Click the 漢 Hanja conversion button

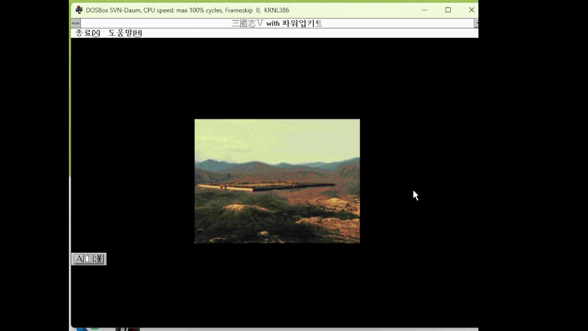tap(99, 259)
